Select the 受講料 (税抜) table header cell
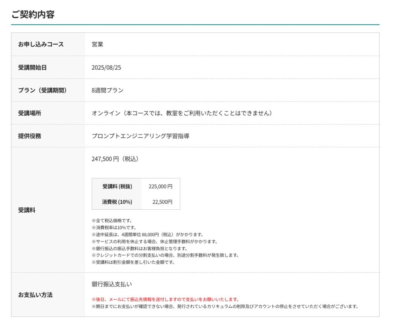 [x=117, y=186]
